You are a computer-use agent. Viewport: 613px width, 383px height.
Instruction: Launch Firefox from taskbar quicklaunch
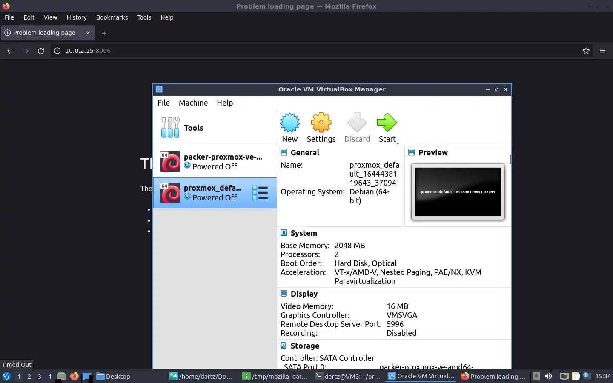[74, 376]
